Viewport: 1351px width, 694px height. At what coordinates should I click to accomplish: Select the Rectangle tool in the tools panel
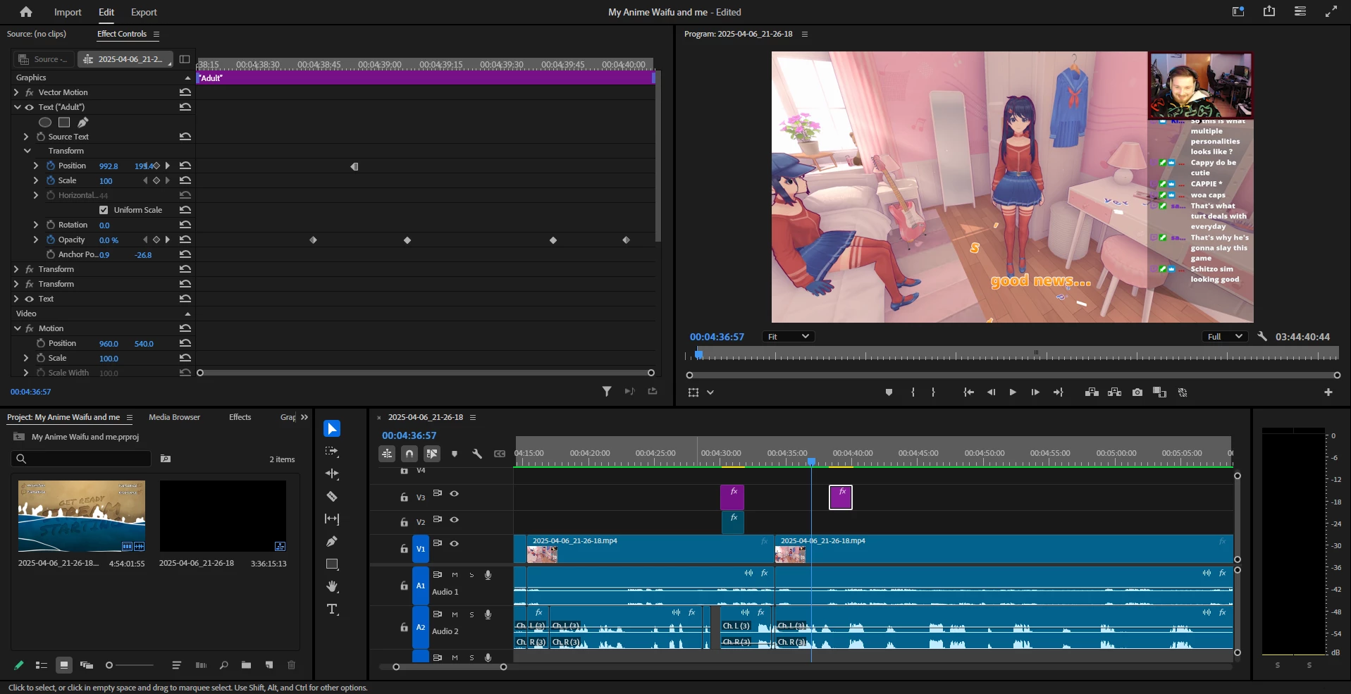click(332, 564)
